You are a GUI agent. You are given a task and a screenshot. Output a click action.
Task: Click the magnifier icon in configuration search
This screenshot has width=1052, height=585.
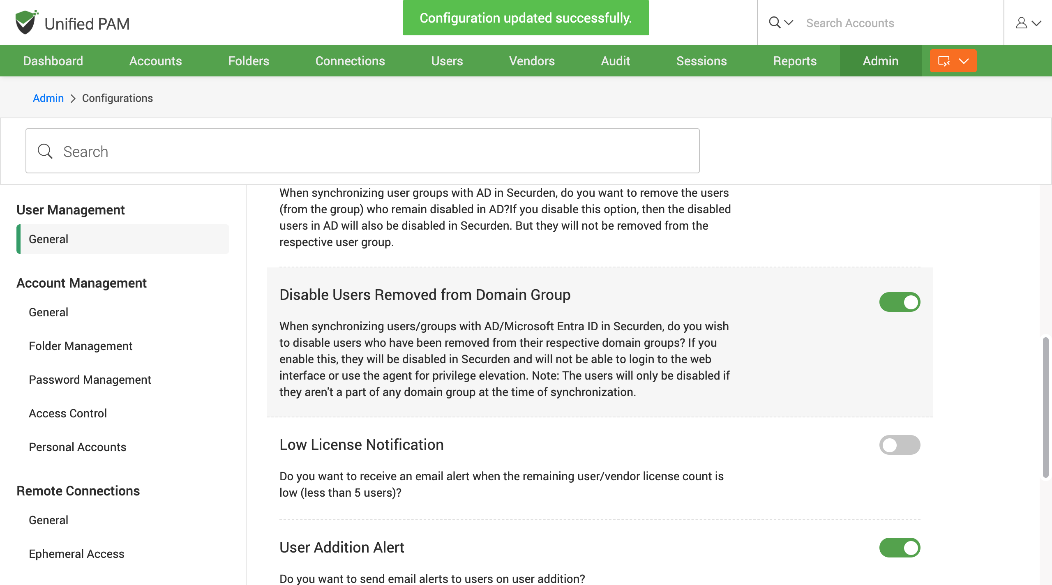[x=45, y=151]
